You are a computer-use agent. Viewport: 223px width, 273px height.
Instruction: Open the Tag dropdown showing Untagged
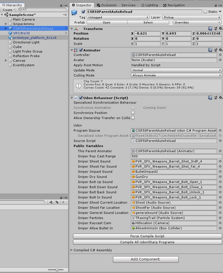pos(118,17)
